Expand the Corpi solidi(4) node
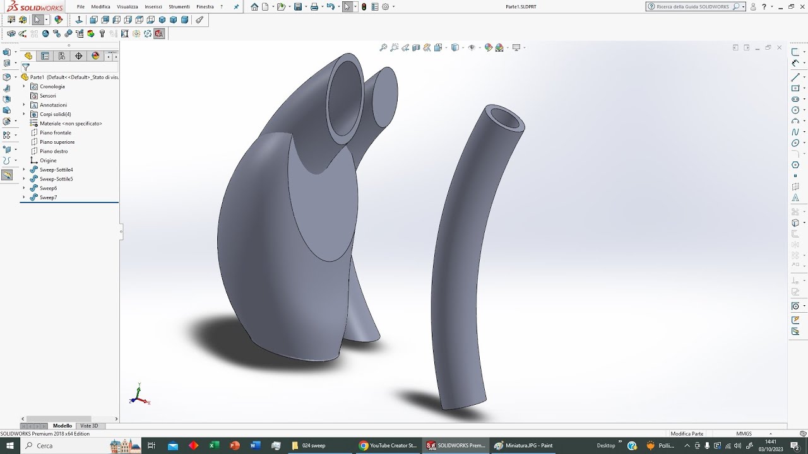 click(25, 114)
